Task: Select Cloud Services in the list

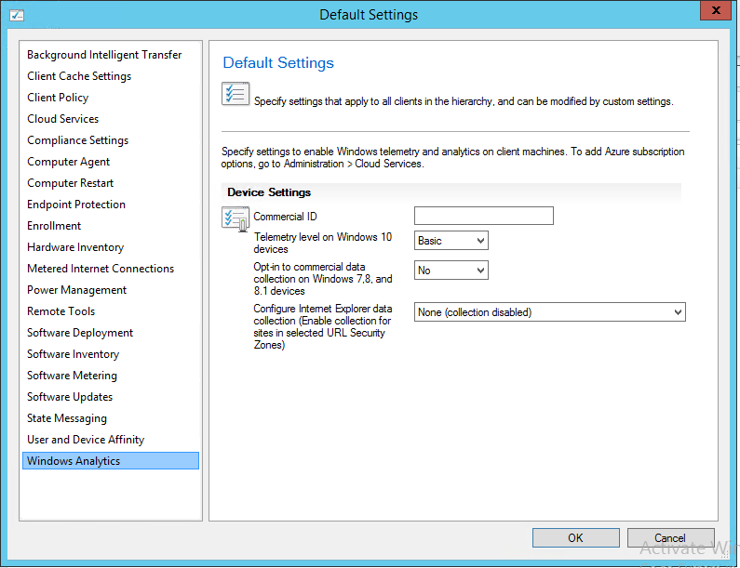Action: pos(62,119)
